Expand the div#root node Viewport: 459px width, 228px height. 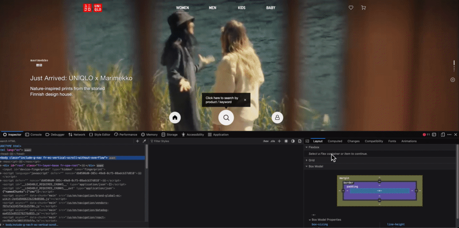tap(1, 165)
